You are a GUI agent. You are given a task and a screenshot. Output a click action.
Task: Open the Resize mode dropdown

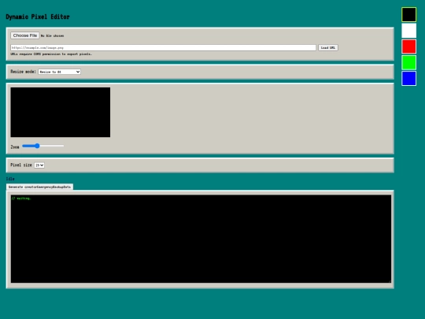point(59,72)
